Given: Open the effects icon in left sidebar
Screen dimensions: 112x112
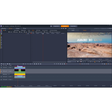Looking at the screenshot, I should (x=1, y=36).
